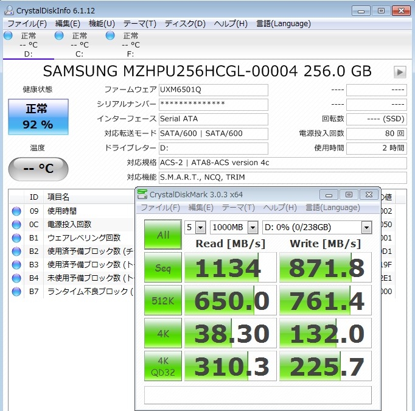
Task: Run the 4K benchmark
Action: click(x=163, y=333)
